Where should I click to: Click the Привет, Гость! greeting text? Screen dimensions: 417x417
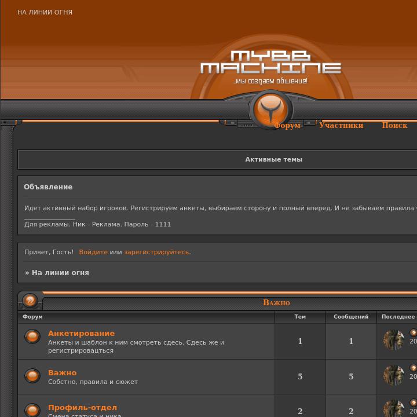coord(49,252)
